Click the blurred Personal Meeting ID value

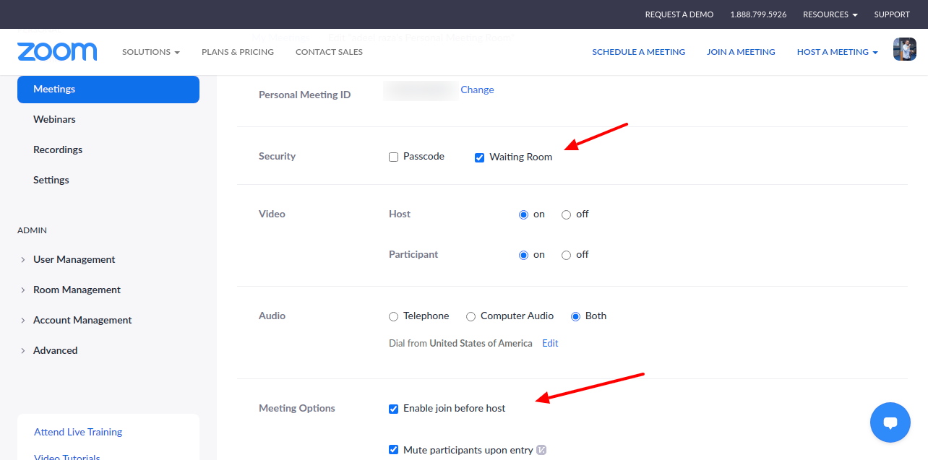coord(420,90)
